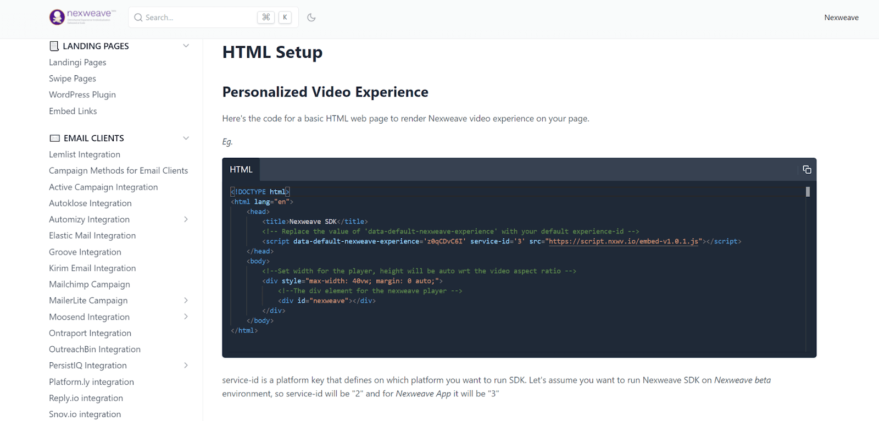Click the Landing Pages section icon
Screen dimensions: 879x421
[54, 46]
